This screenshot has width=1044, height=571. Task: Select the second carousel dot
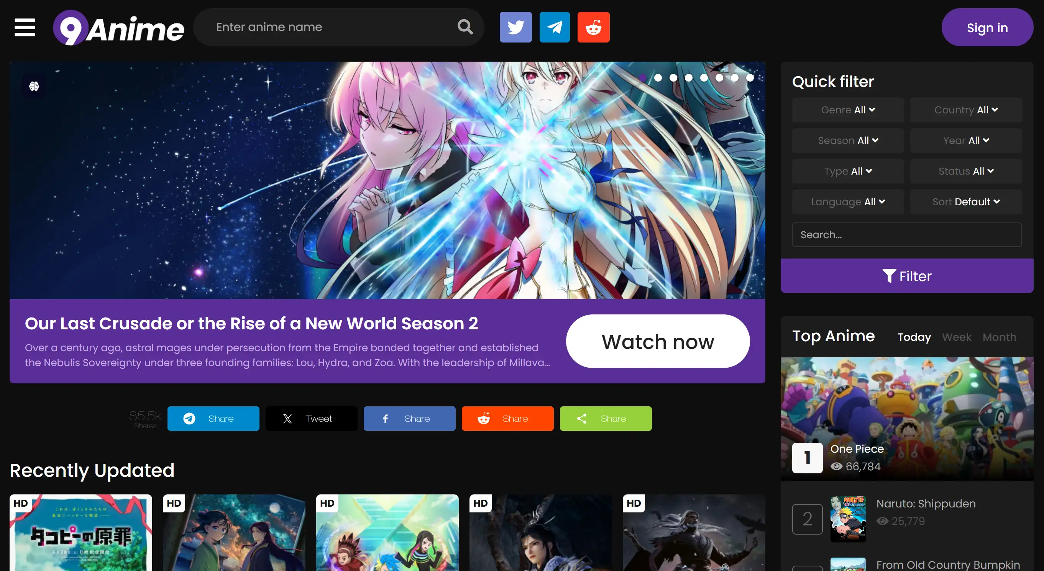[x=658, y=78]
